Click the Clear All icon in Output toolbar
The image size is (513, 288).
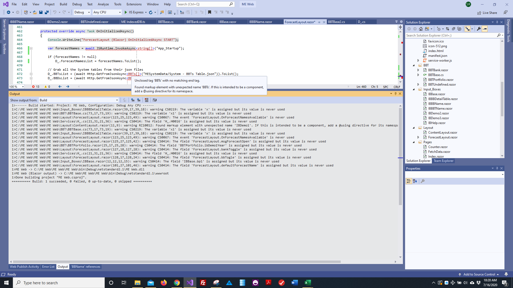point(146,100)
